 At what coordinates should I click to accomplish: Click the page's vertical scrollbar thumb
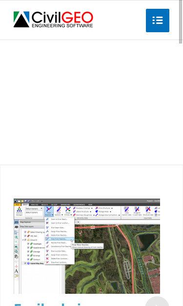[x=181, y=21]
